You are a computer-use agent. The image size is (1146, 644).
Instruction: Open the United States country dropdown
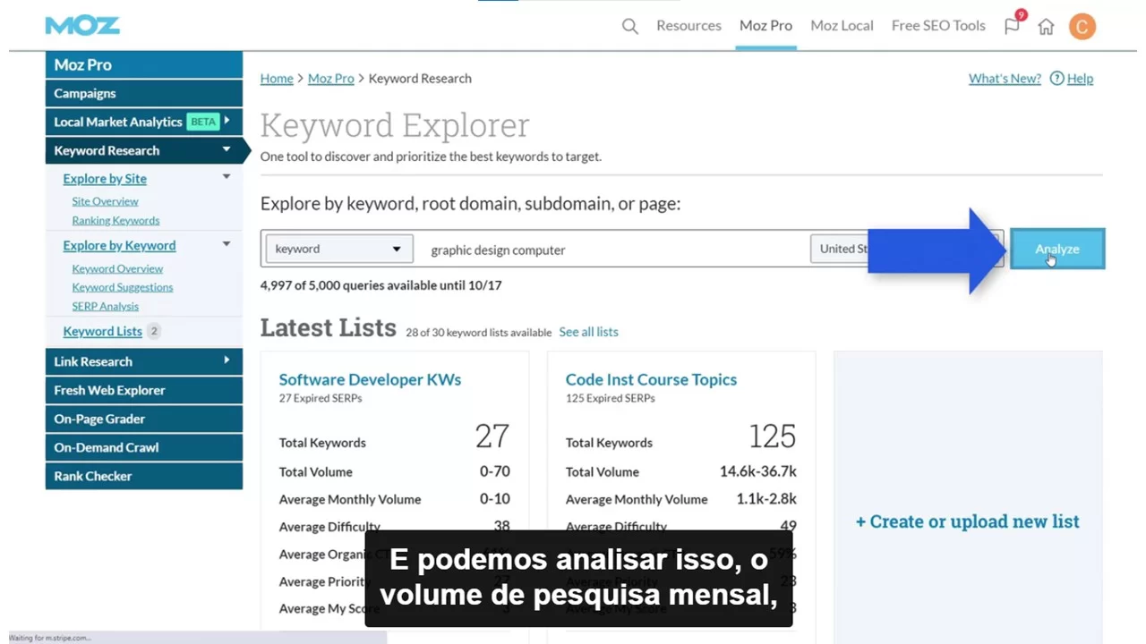coord(906,249)
